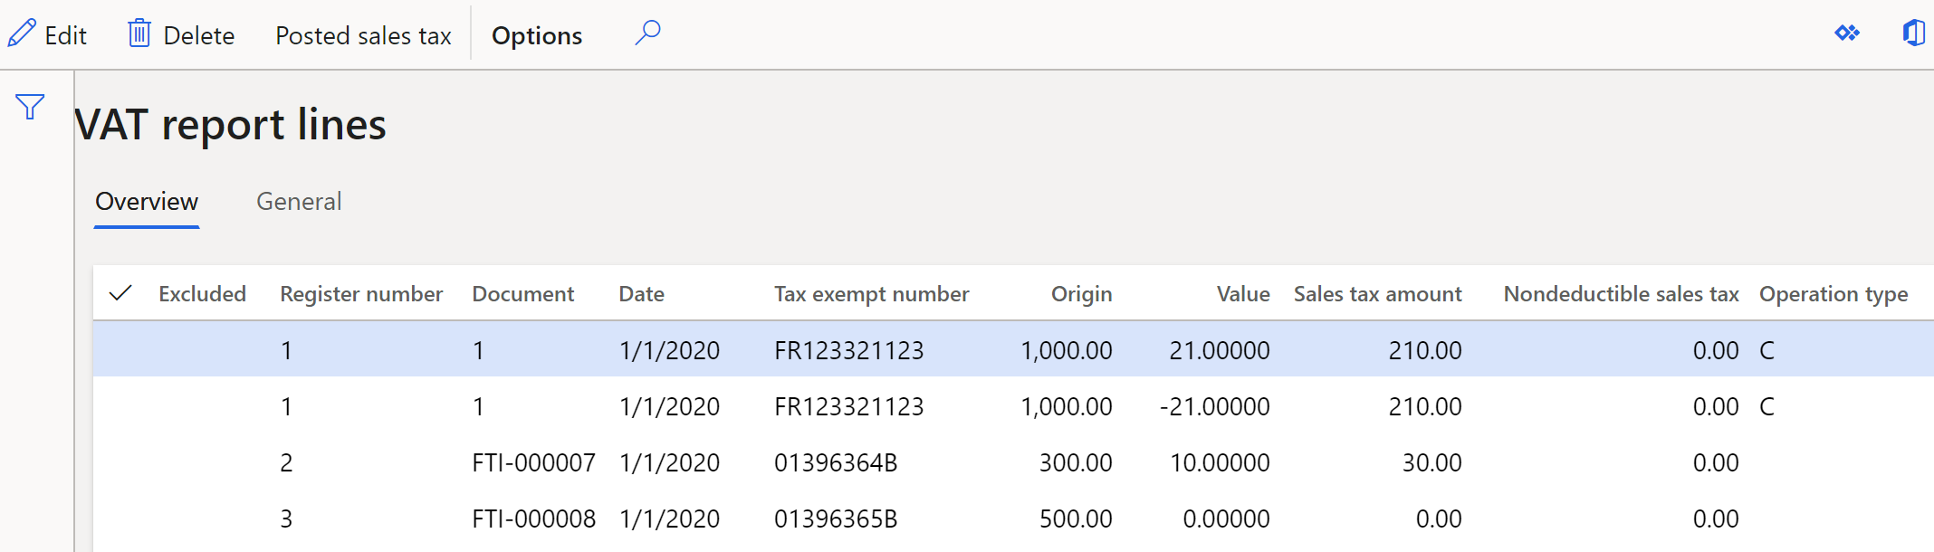
Task: Click the value -21.00000 cell
Action: [1214, 406]
